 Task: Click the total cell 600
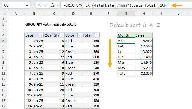(x=91, y=90)
